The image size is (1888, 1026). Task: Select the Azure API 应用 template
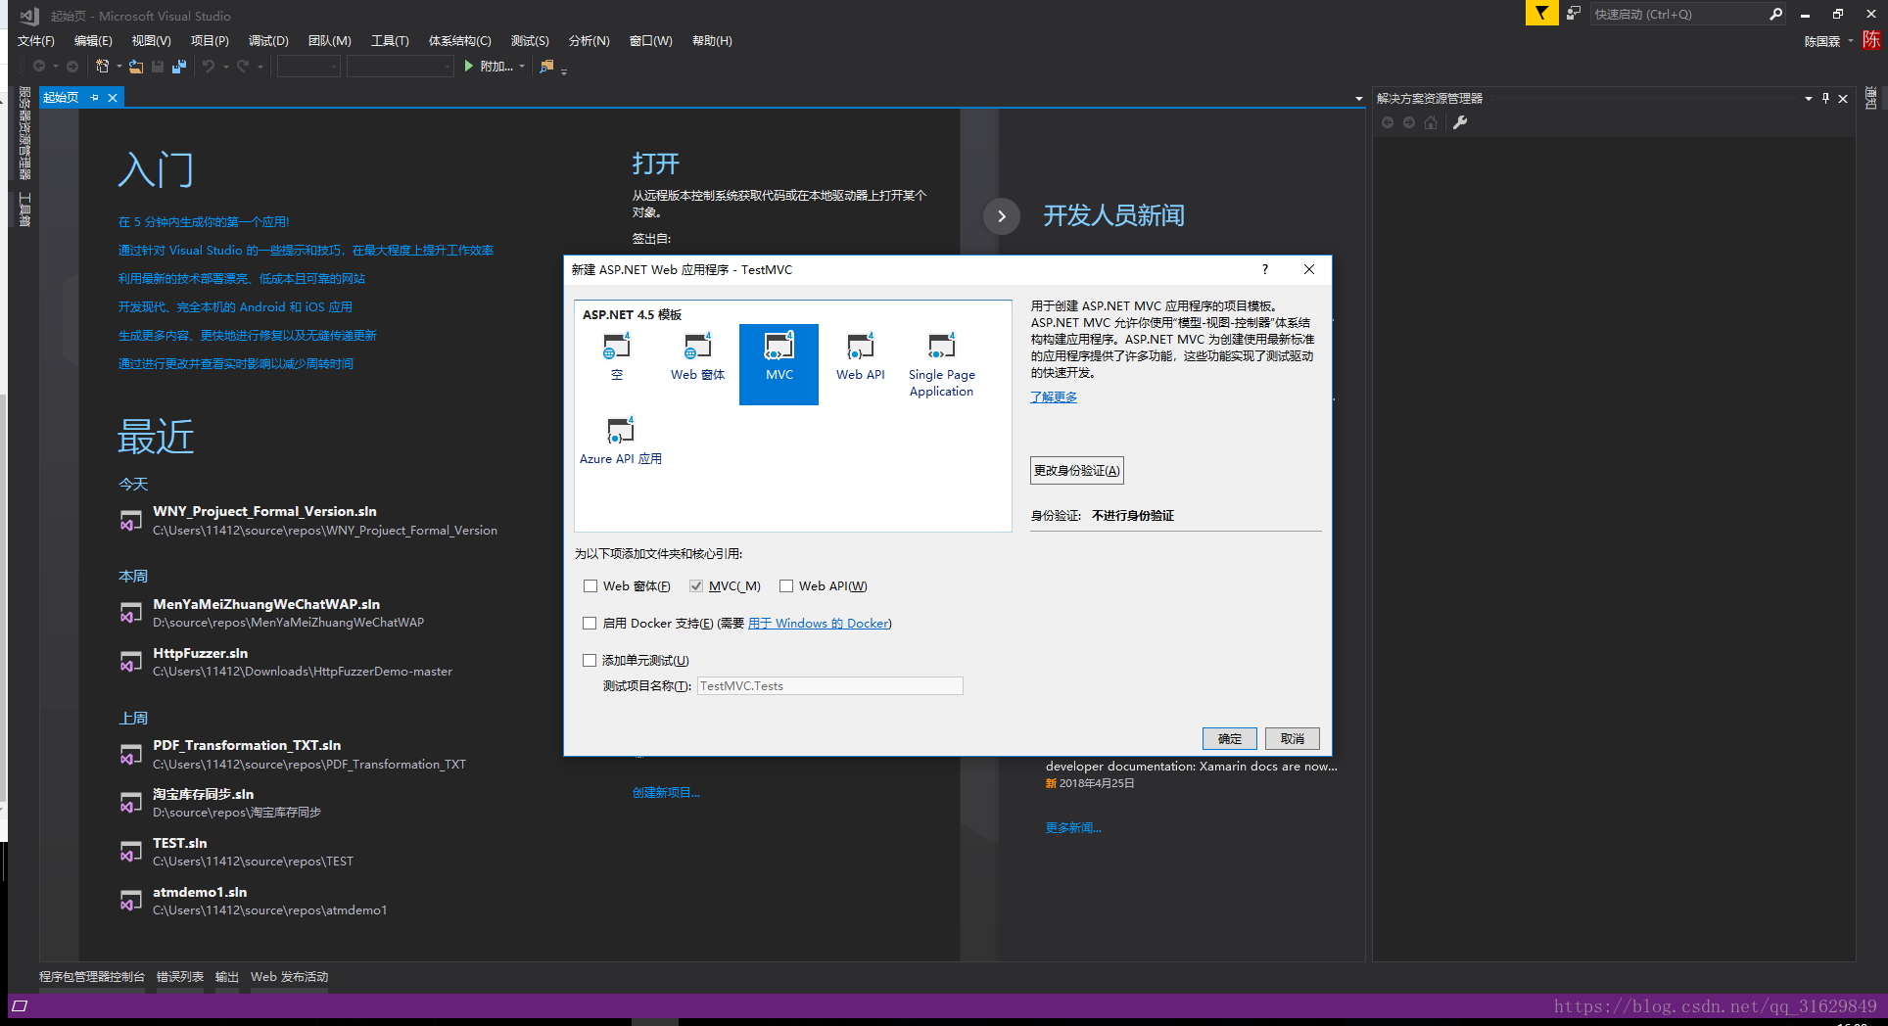point(621,441)
